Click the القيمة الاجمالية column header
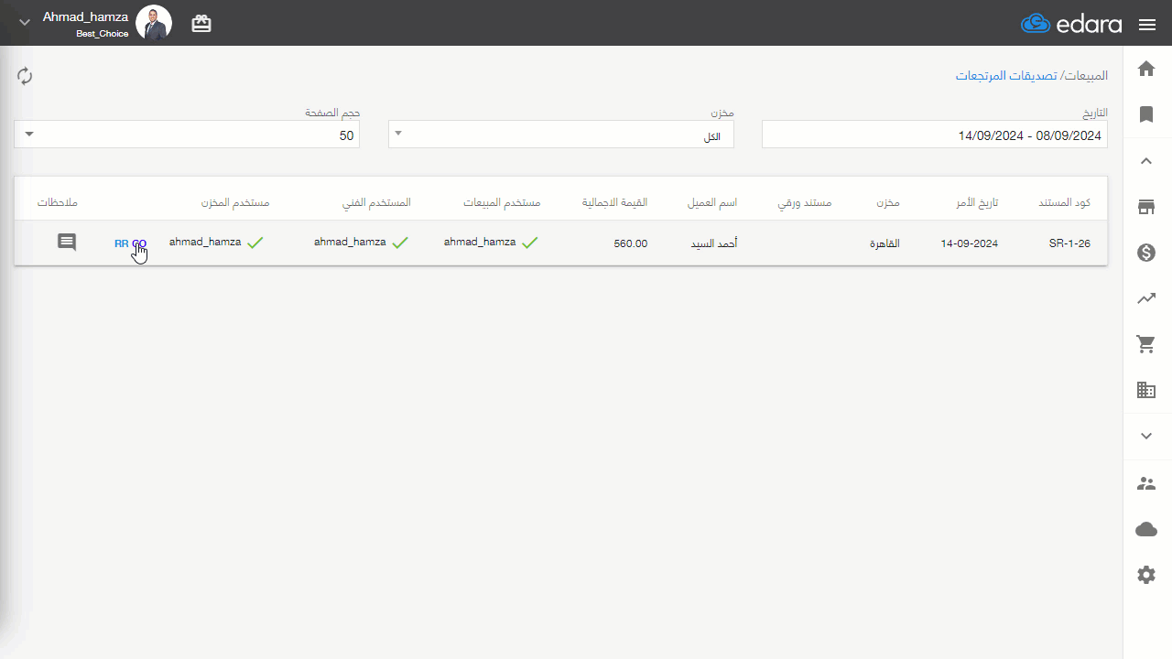The image size is (1172, 659). 615,202
